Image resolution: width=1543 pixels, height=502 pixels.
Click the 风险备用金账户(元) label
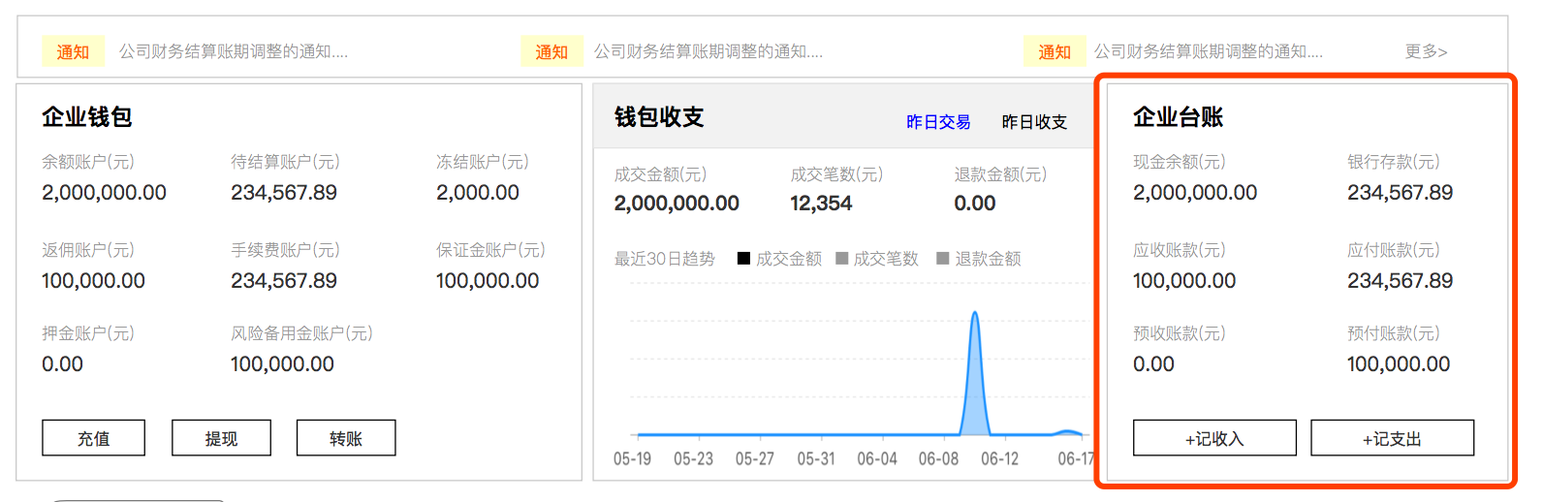tap(301, 333)
